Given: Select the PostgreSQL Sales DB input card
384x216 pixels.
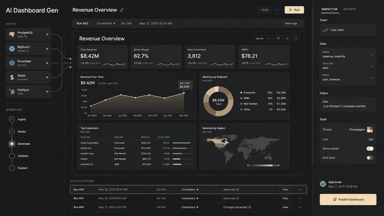Looking at the screenshot, I should click(28, 34).
